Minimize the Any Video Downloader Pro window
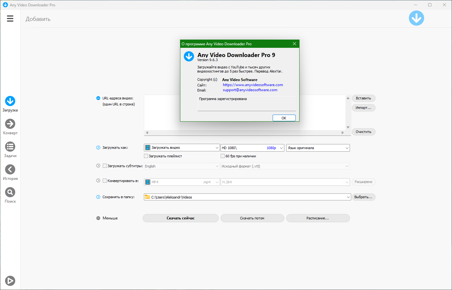452x290 pixels. pos(416,5)
